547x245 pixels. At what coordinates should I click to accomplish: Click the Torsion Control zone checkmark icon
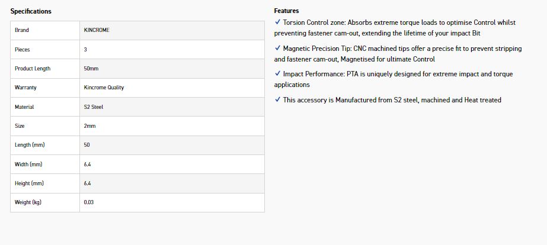pos(277,22)
